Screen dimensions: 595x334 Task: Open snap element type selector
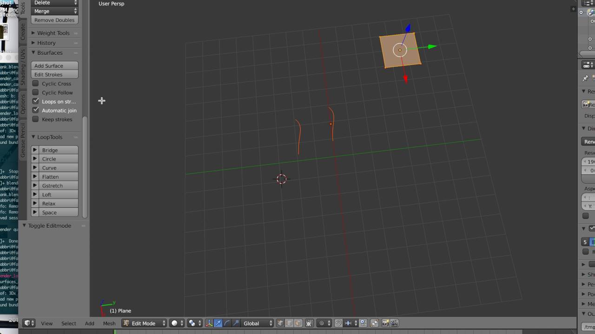[x=351, y=323]
